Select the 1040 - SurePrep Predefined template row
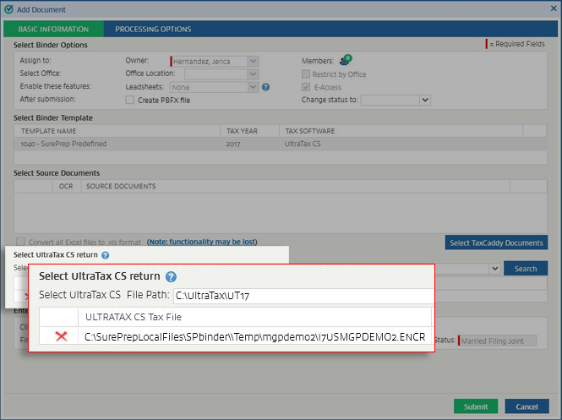562x420 pixels. (x=118, y=145)
